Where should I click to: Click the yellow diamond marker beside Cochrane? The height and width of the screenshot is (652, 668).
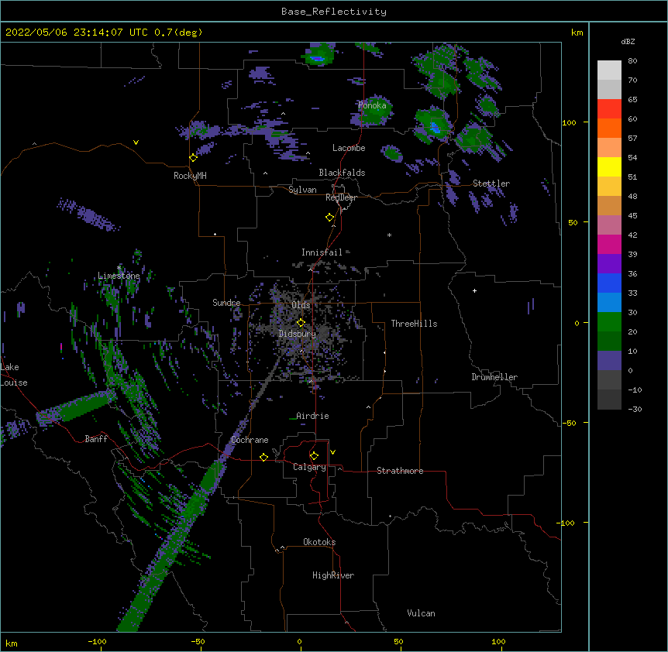click(x=263, y=457)
